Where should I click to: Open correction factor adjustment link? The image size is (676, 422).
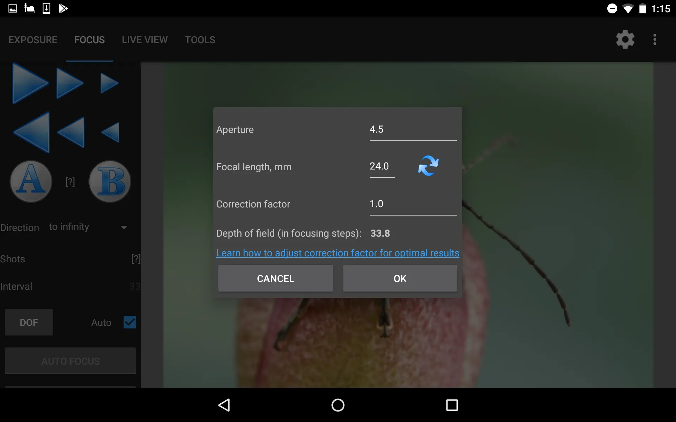[338, 253]
